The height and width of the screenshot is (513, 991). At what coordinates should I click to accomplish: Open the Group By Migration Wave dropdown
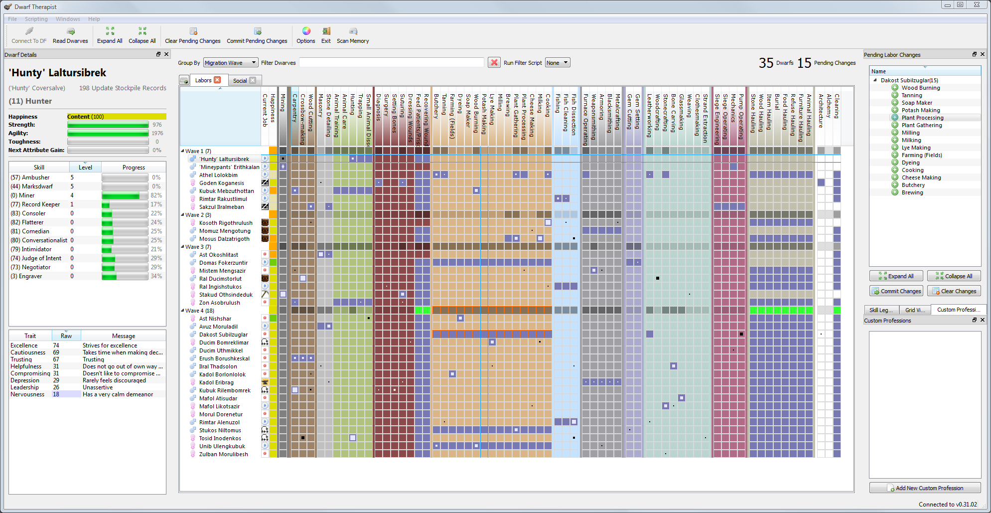(x=231, y=63)
